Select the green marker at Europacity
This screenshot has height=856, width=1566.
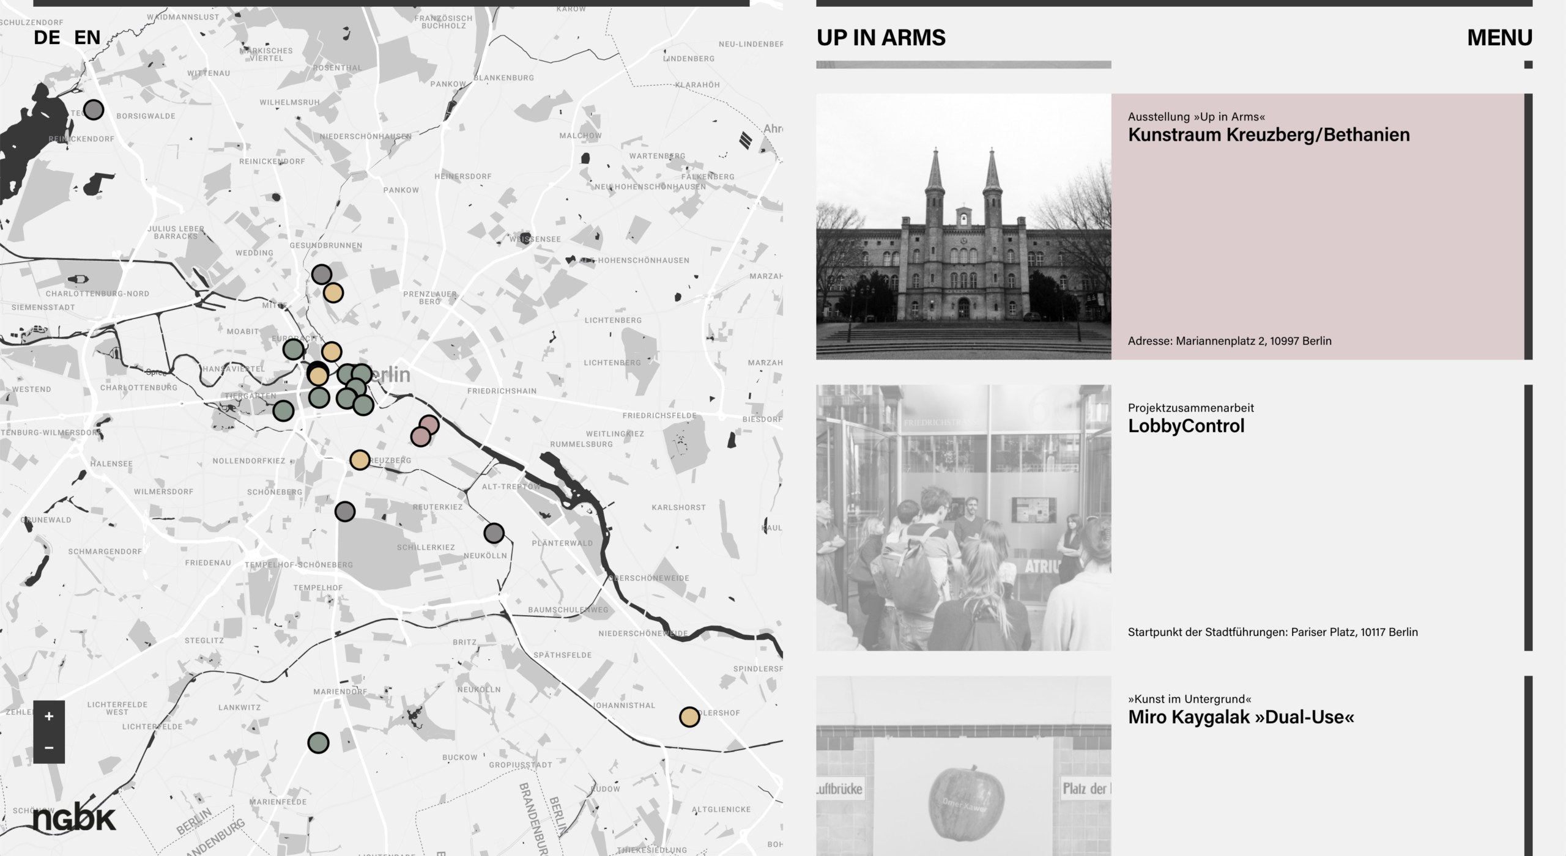pyautogui.click(x=294, y=350)
